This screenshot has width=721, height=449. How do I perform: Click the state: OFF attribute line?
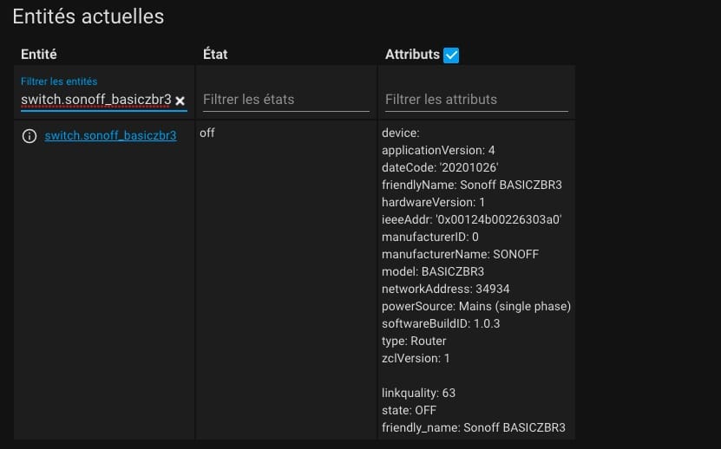tap(409, 410)
